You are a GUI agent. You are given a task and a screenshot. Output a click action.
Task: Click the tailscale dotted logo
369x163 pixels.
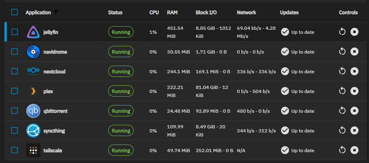click(x=33, y=151)
